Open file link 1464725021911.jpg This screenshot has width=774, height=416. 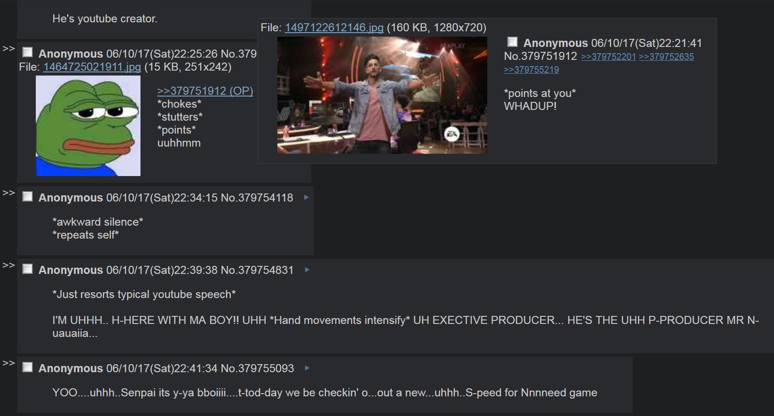(x=92, y=67)
